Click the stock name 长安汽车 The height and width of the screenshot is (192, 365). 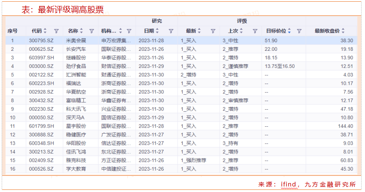point(75,49)
